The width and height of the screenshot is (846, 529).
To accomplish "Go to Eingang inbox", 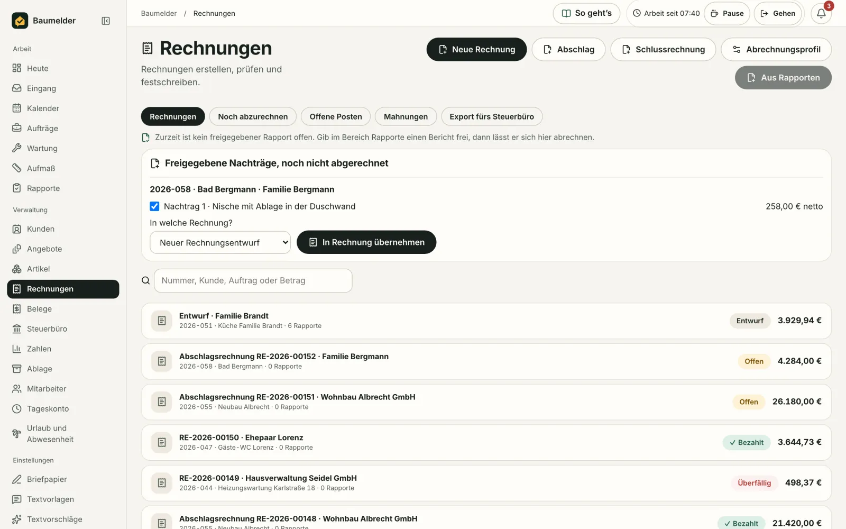I will [x=63, y=88].
